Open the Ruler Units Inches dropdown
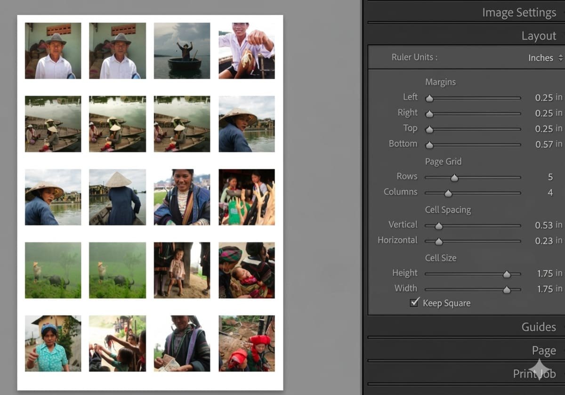The image size is (565, 395). click(x=545, y=58)
